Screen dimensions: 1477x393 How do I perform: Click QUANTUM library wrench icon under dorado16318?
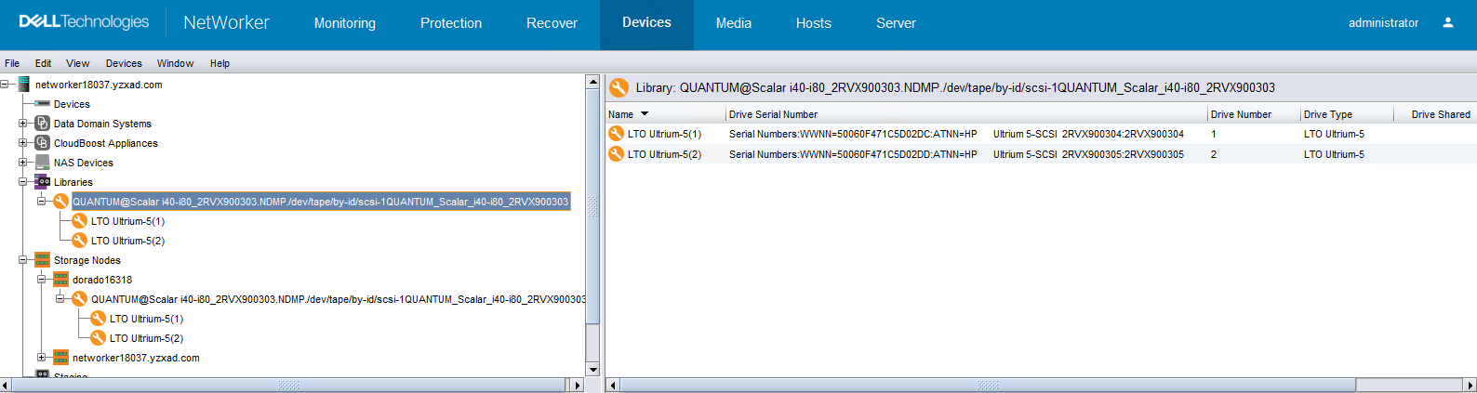(79, 299)
